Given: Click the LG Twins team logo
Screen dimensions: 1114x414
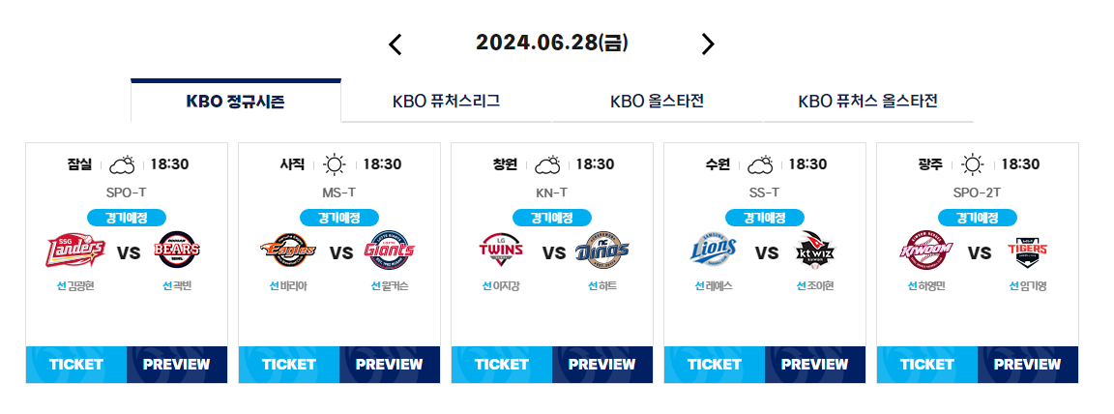Looking at the screenshot, I should (x=502, y=250).
